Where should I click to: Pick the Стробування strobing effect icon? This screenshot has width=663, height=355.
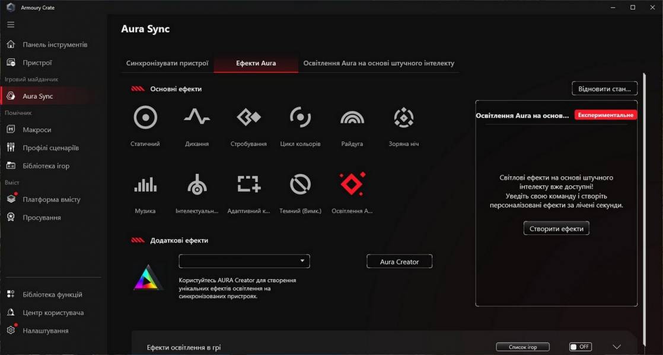[x=248, y=117]
